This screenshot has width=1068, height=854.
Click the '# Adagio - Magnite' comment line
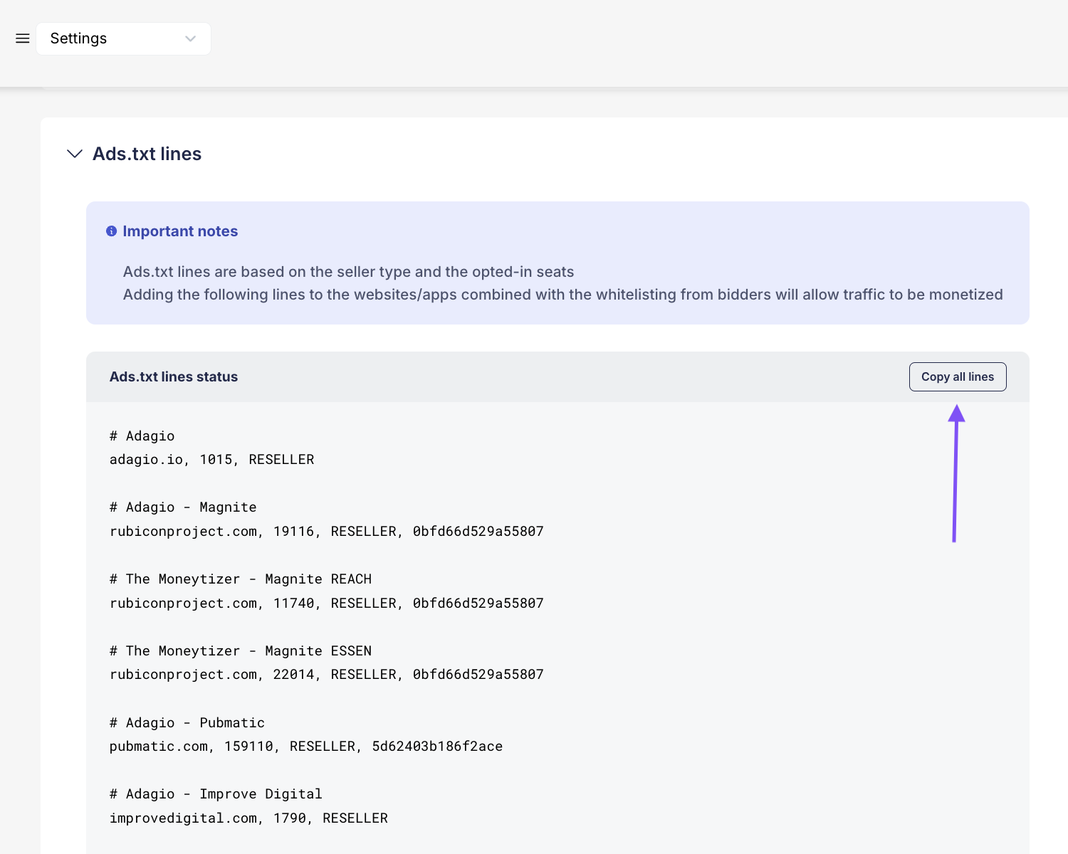(x=183, y=507)
